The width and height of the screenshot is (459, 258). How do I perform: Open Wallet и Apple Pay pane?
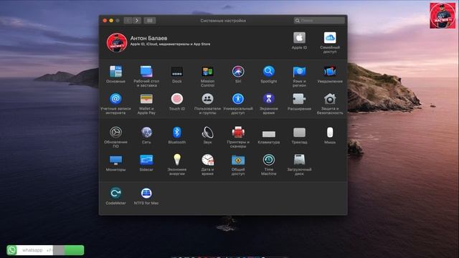[x=146, y=99]
